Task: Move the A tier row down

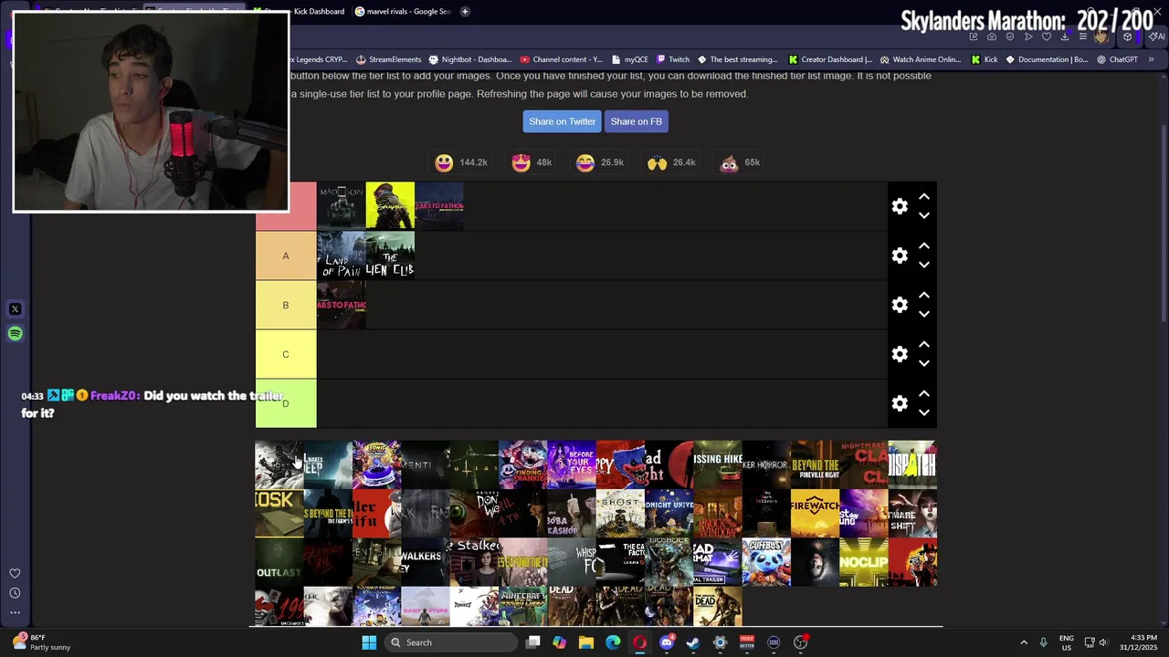Action: [924, 266]
